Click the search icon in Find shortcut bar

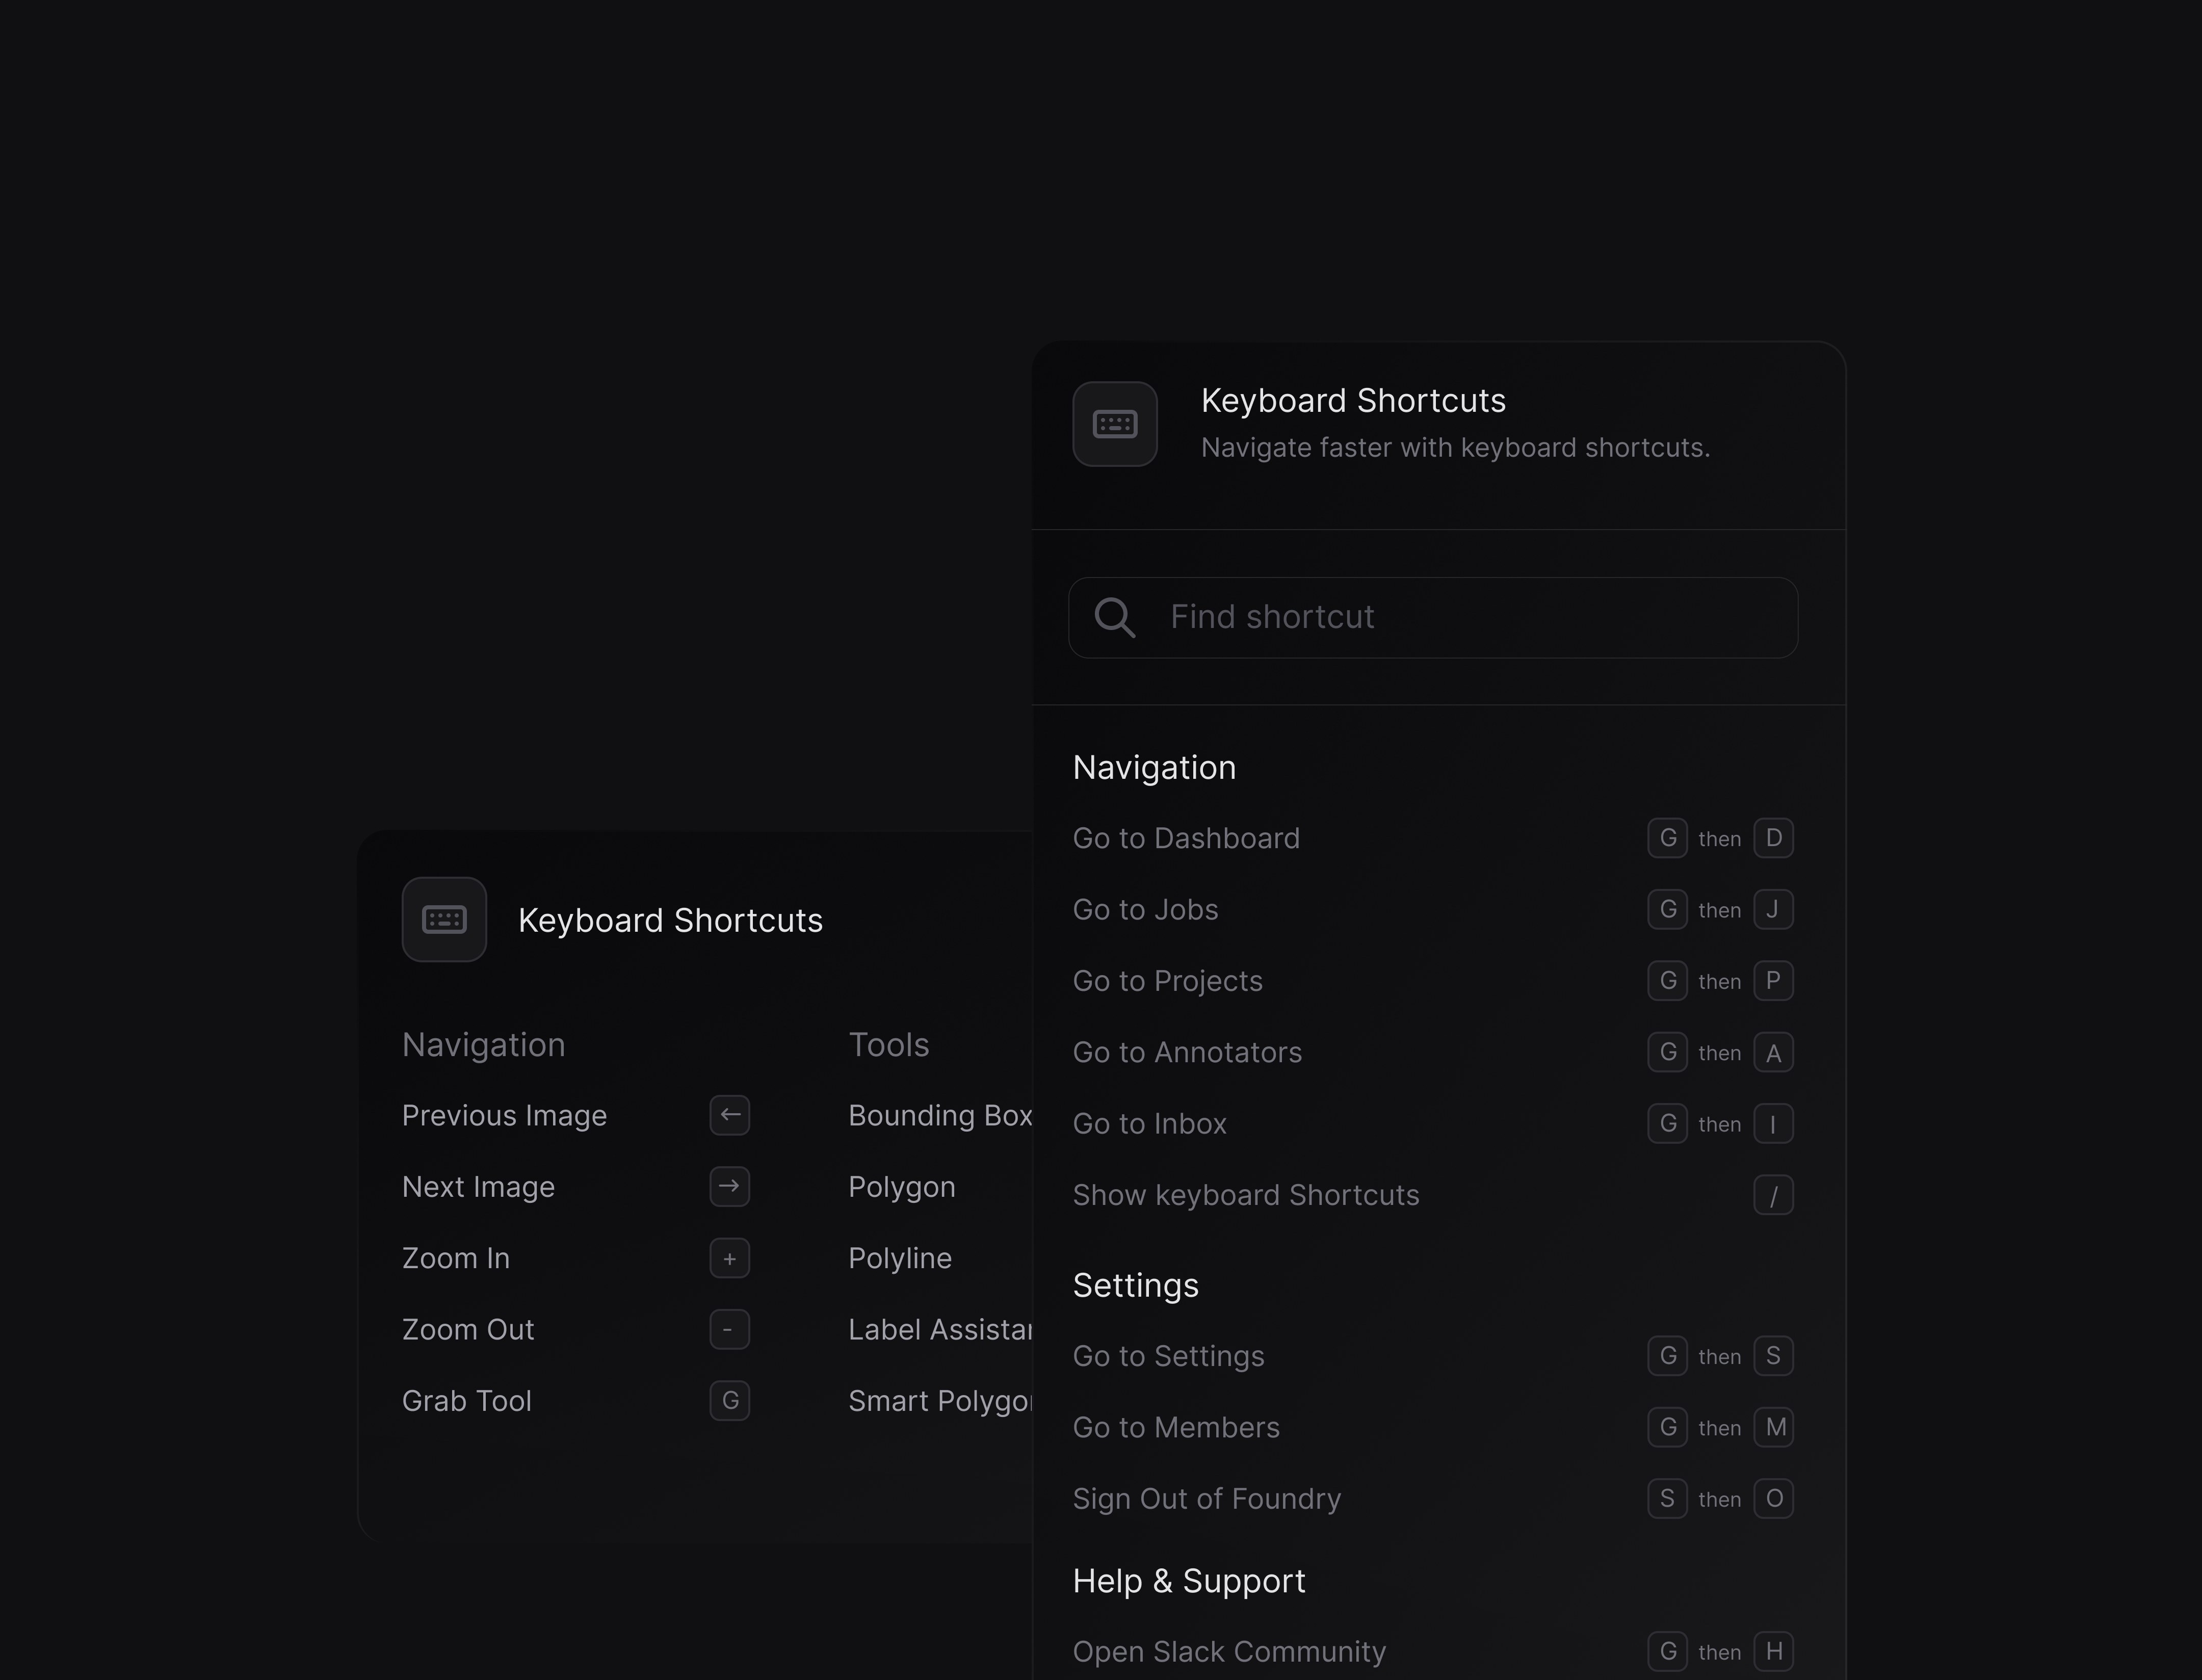point(1115,616)
